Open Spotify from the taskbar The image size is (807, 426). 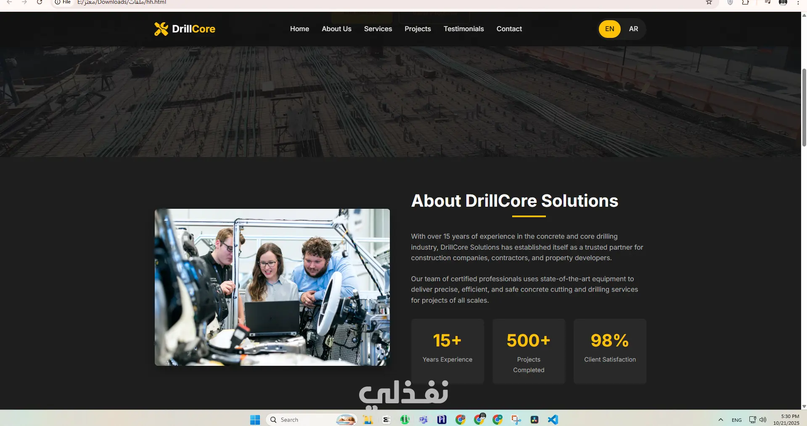(405, 420)
